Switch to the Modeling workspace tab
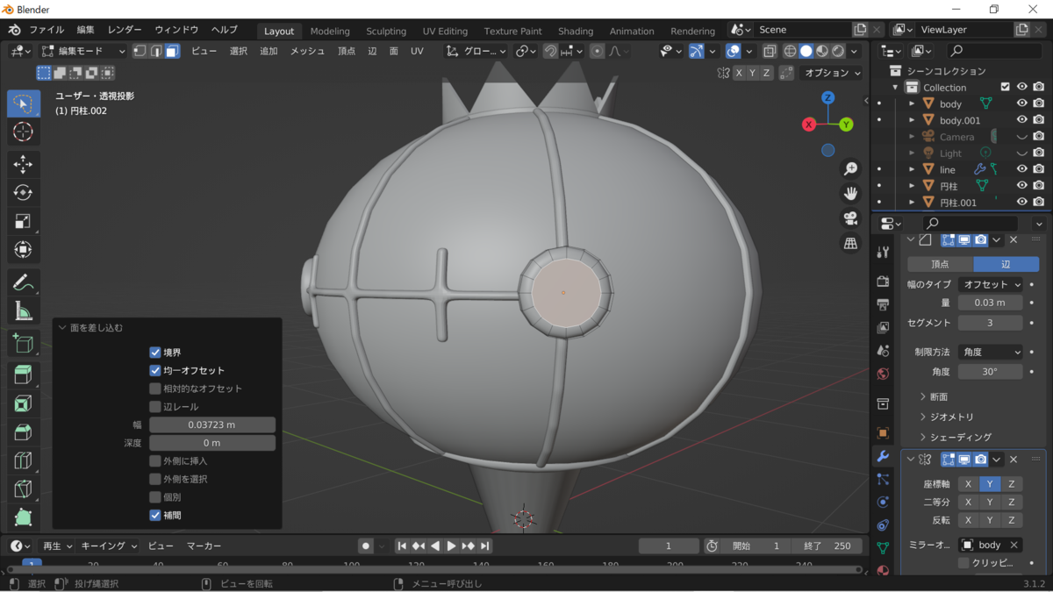This screenshot has width=1053, height=592. [x=330, y=31]
